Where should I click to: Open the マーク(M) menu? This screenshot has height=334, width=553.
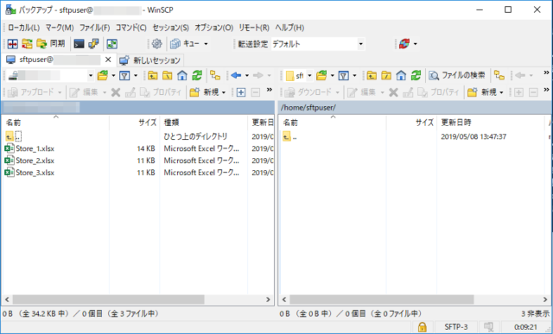(60, 28)
